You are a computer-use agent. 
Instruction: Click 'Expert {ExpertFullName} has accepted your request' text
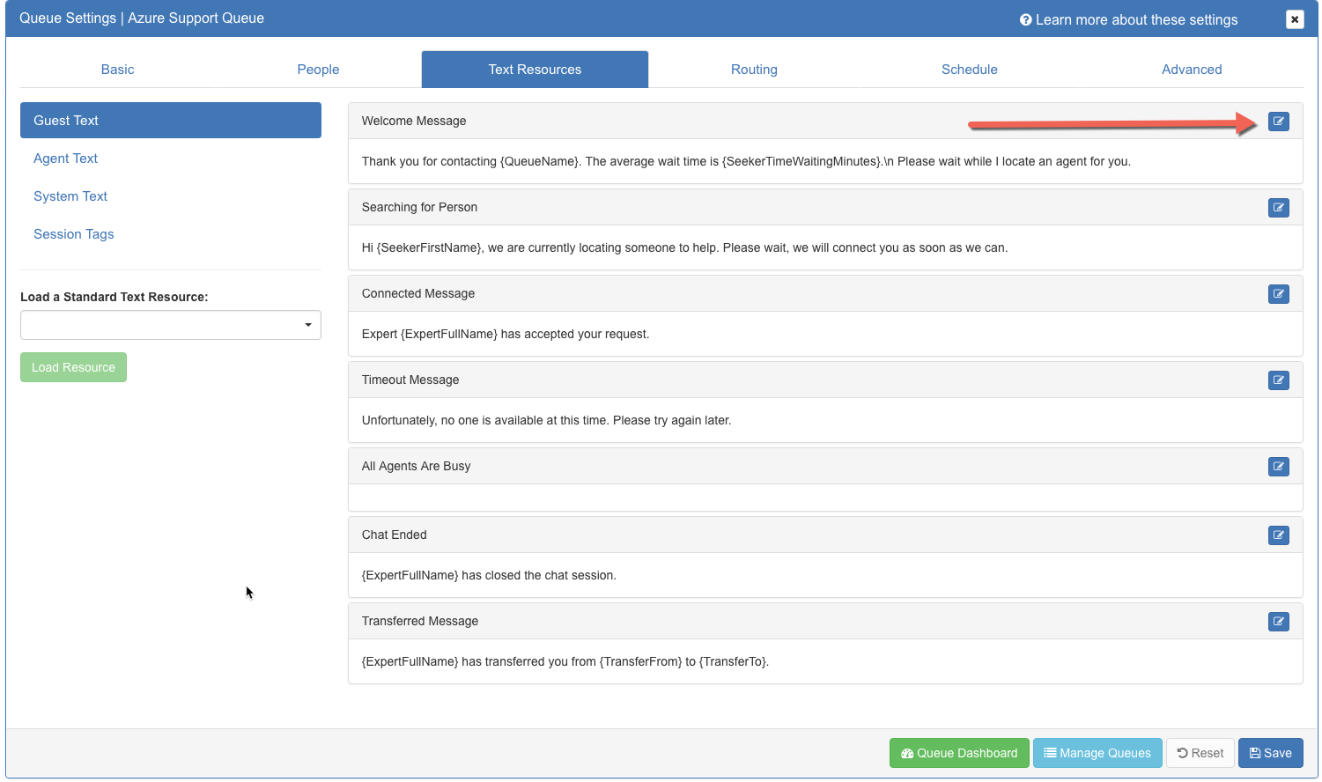pos(506,334)
